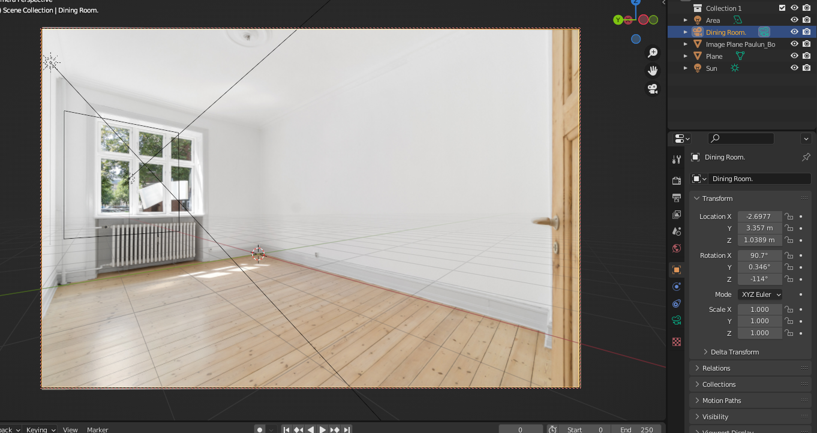The width and height of the screenshot is (817, 433).
Task: Open the Tool properties tab
Action: (677, 160)
